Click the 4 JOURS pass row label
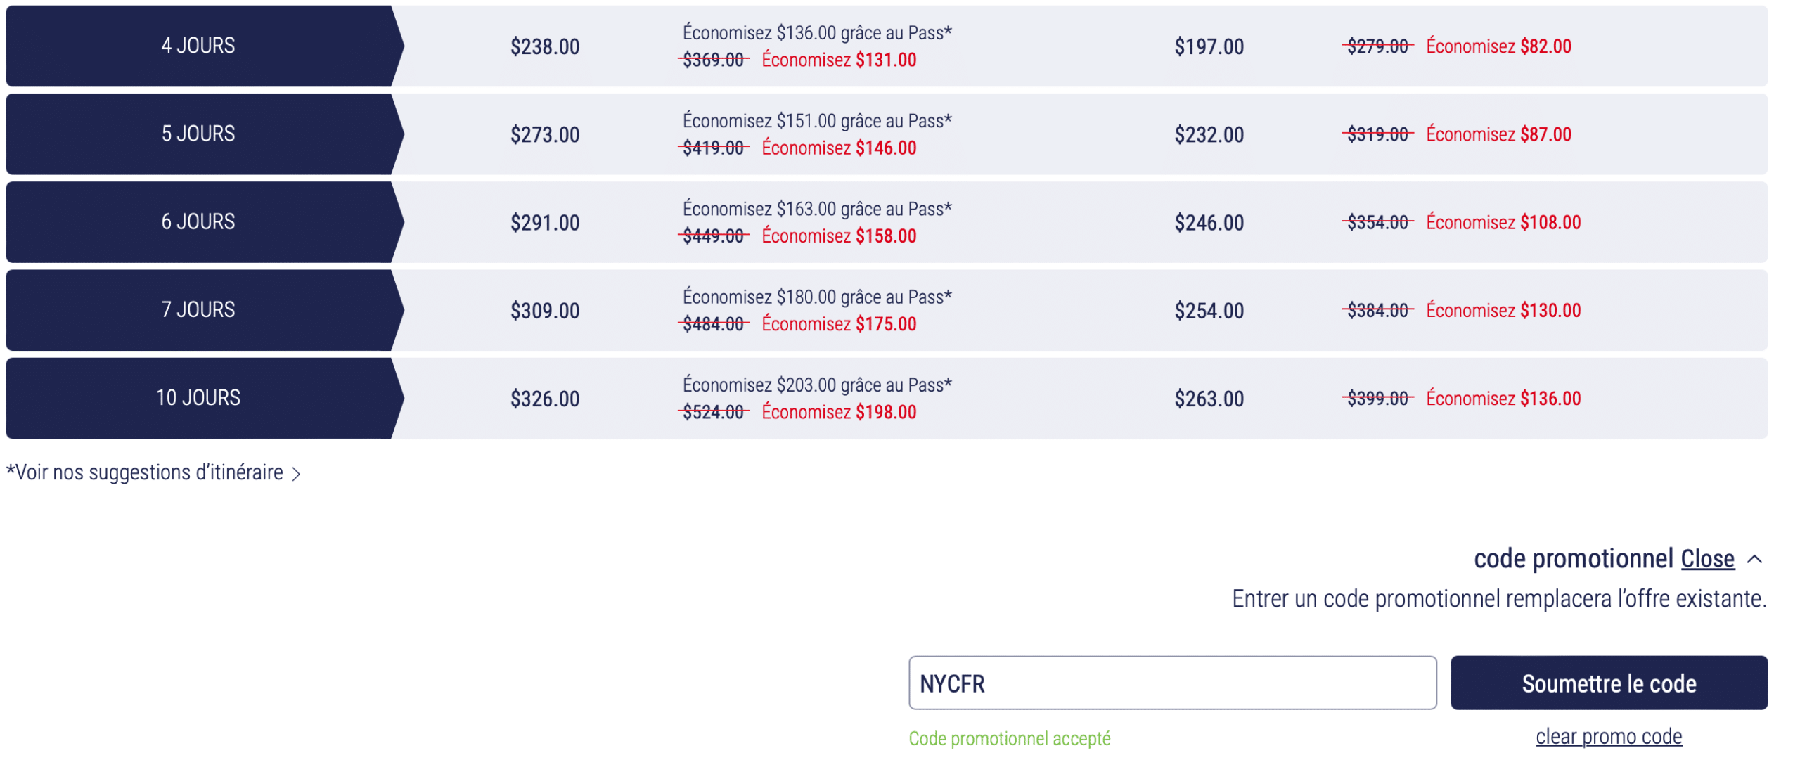Image resolution: width=1800 pixels, height=760 pixels. click(198, 46)
